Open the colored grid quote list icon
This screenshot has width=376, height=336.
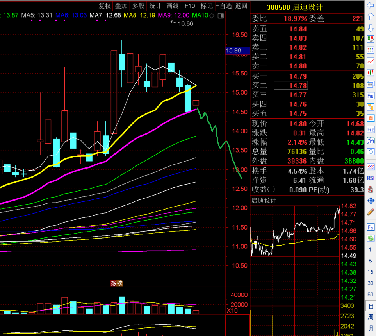point(371,50)
